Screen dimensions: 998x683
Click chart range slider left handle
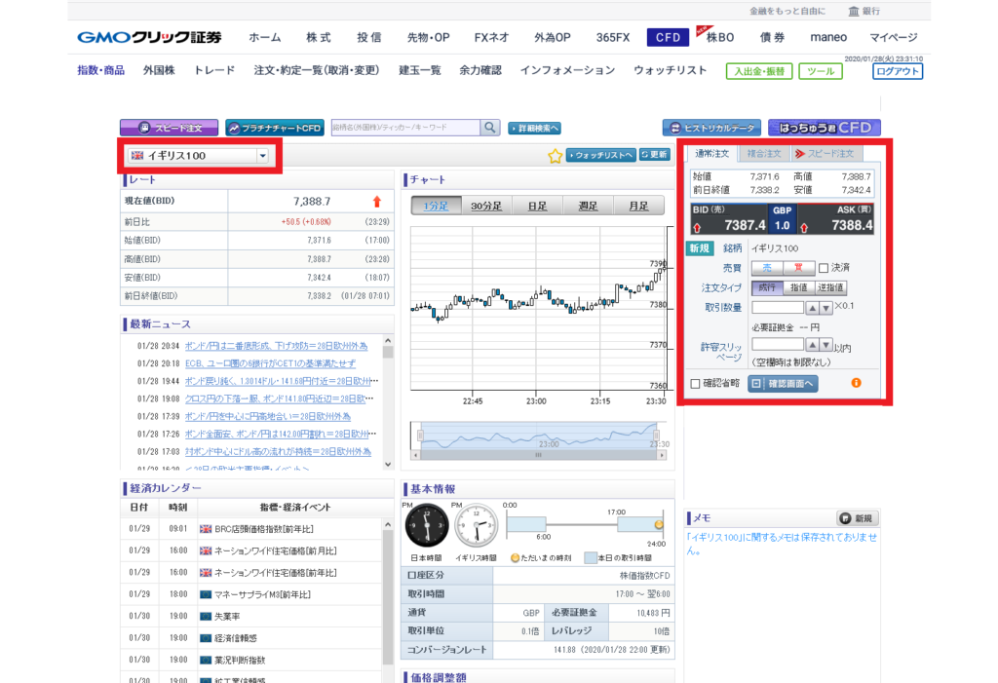[420, 436]
